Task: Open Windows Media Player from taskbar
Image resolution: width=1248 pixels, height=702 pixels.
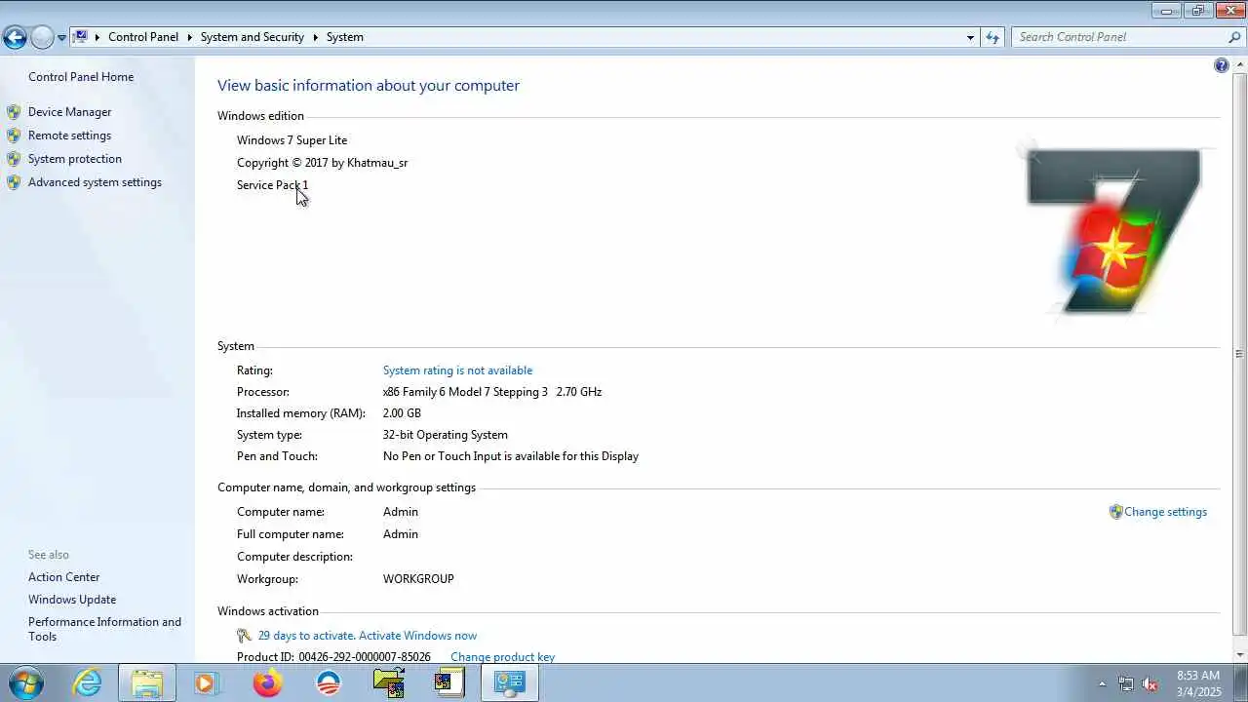Action: (x=206, y=682)
